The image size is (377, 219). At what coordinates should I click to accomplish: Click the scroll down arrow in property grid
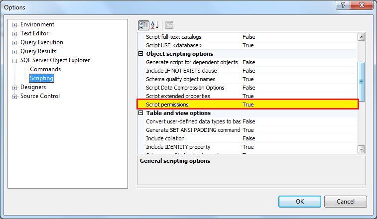[x=362, y=149]
